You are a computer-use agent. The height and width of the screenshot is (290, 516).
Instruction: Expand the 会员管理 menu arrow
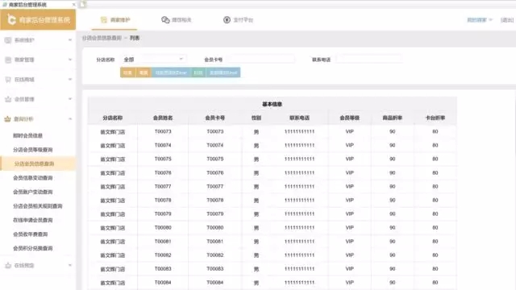(70, 99)
